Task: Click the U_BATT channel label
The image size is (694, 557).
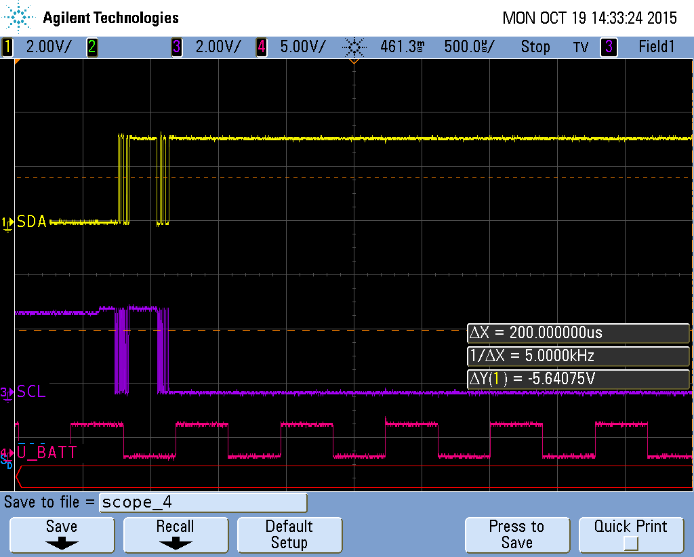Action: coord(47,452)
